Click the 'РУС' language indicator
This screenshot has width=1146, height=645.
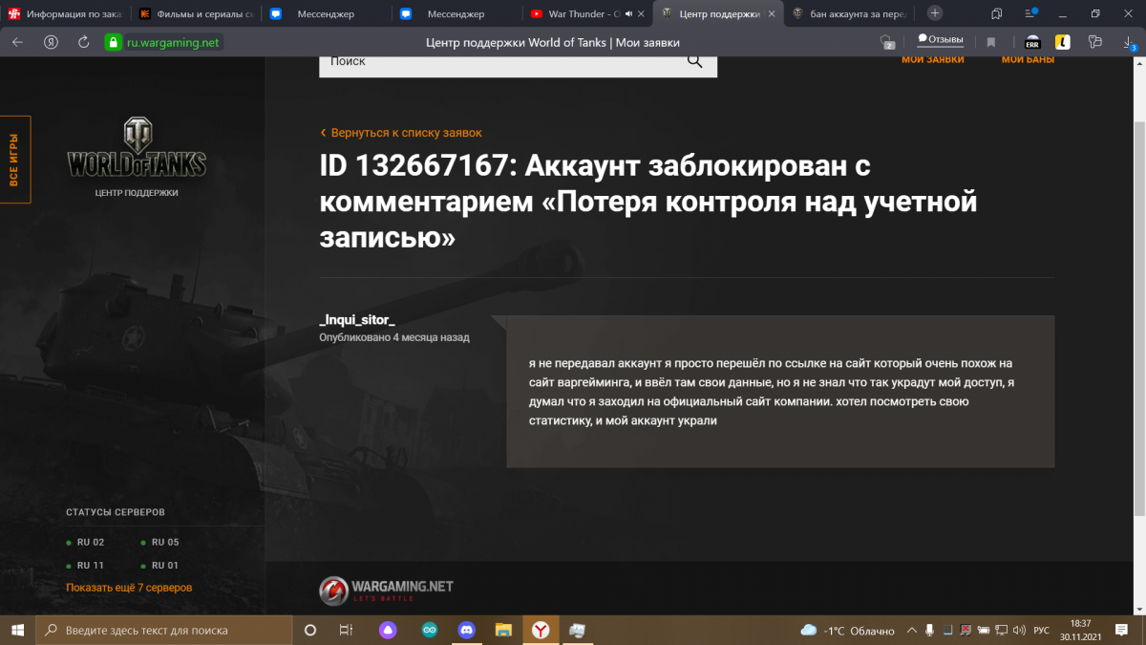[x=1042, y=631]
